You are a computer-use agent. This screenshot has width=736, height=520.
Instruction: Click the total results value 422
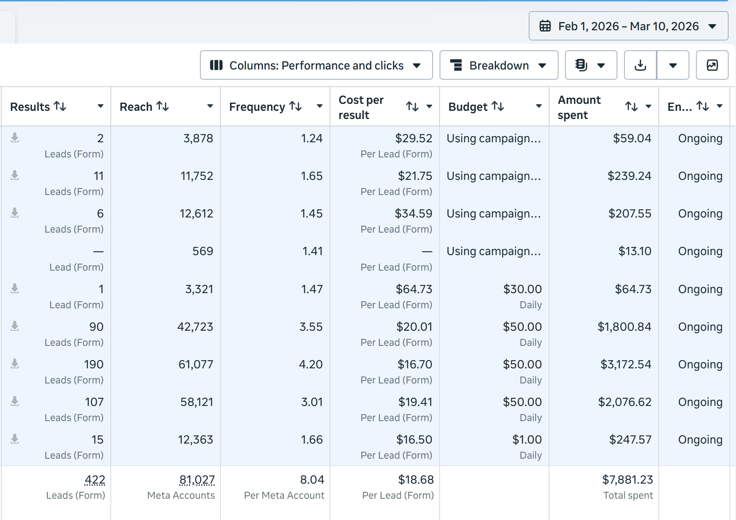point(95,480)
